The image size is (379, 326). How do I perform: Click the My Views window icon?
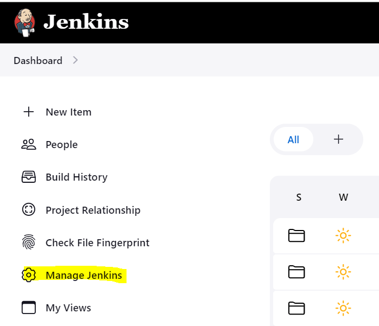pos(28,308)
